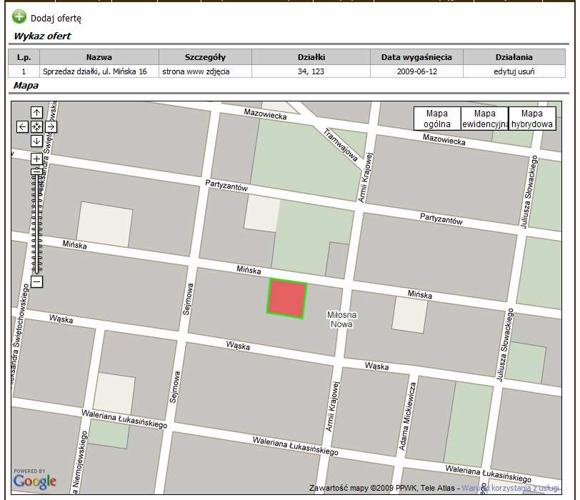Zoom out the map with minus button
Screen dimensions: 580x500
click(36, 282)
